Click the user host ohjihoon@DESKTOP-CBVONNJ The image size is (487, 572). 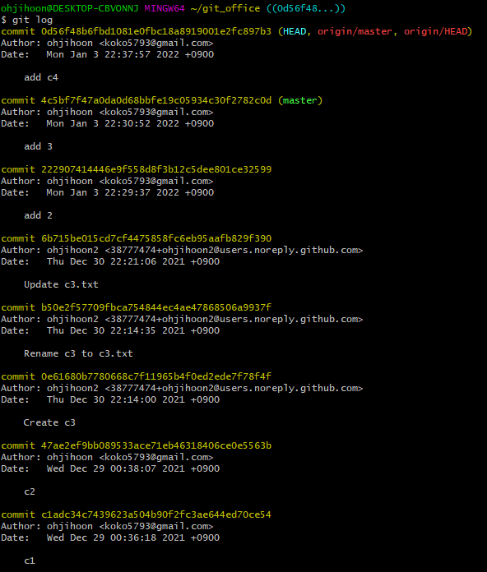click(69, 8)
